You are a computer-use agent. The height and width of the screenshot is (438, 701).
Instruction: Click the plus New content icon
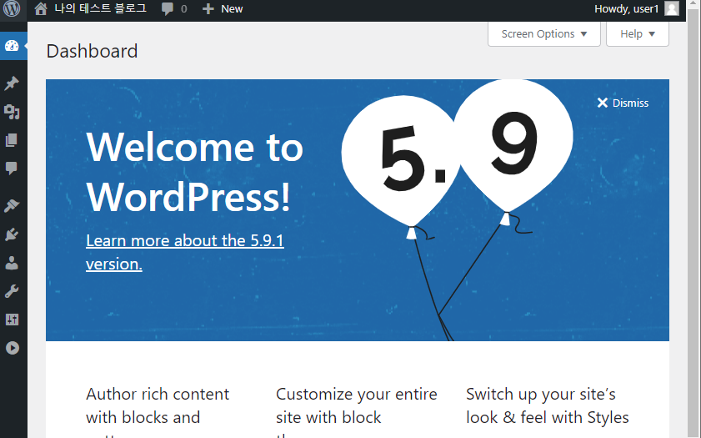[x=208, y=9]
